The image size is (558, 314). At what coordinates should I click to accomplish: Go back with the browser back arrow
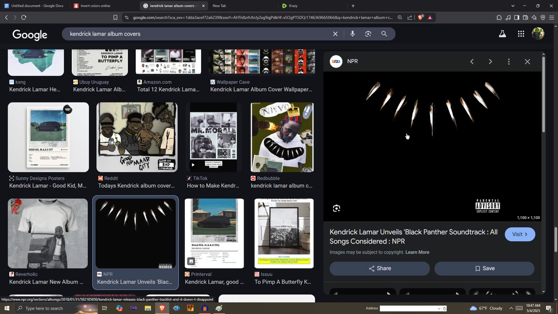6,17
